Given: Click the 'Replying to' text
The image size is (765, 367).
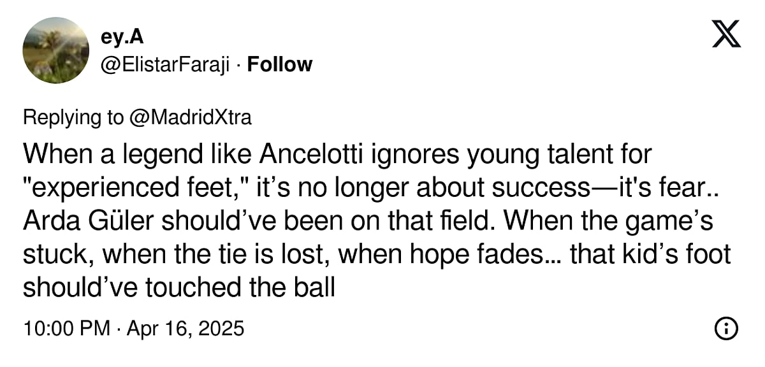Looking at the screenshot, I should click(x=73, y=117).
